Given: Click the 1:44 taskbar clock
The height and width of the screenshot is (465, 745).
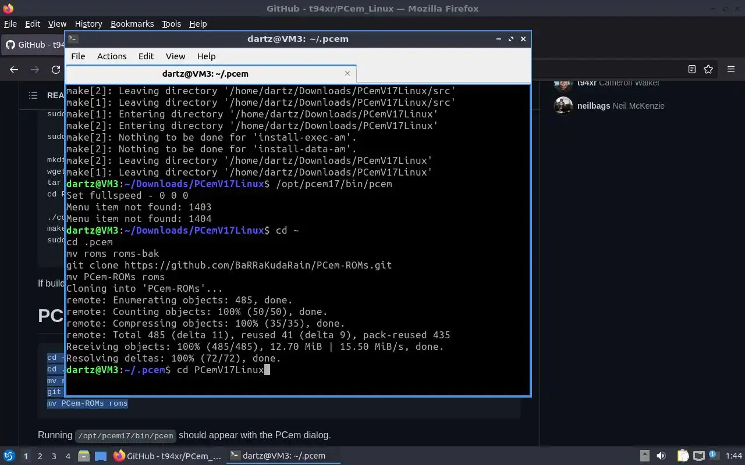Looking at the screenshot, I should (734, 456).
